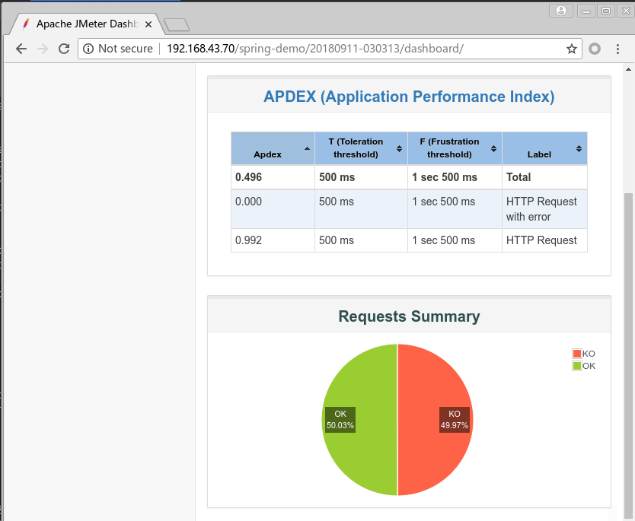
Task: Click the address bar URL field
Action: [343, 49]
